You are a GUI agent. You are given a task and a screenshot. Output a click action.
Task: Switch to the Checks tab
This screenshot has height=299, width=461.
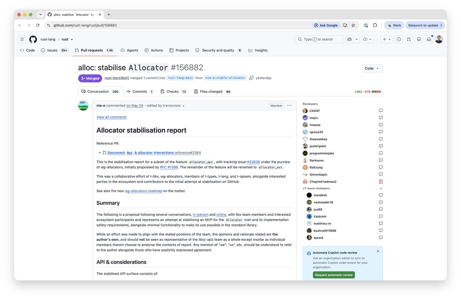173,92
